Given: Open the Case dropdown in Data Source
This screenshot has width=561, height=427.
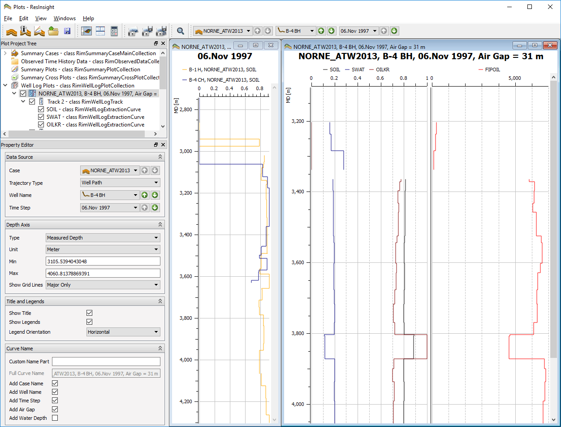Looking at the screenshot, I should [109, 170].
